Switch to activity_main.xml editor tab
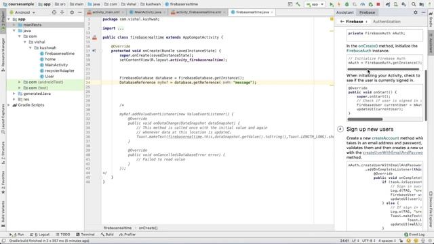This screenshot has width=434, height=244. coord(106,12)
